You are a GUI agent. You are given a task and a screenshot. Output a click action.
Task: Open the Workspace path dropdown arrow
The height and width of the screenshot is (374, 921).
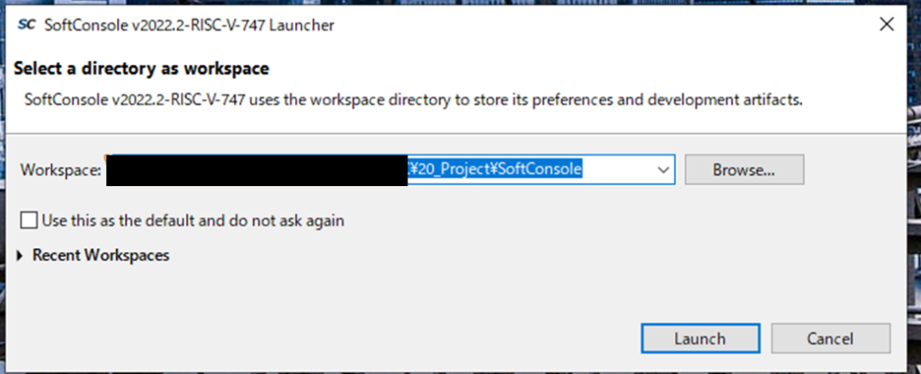[x=664, y=169]
